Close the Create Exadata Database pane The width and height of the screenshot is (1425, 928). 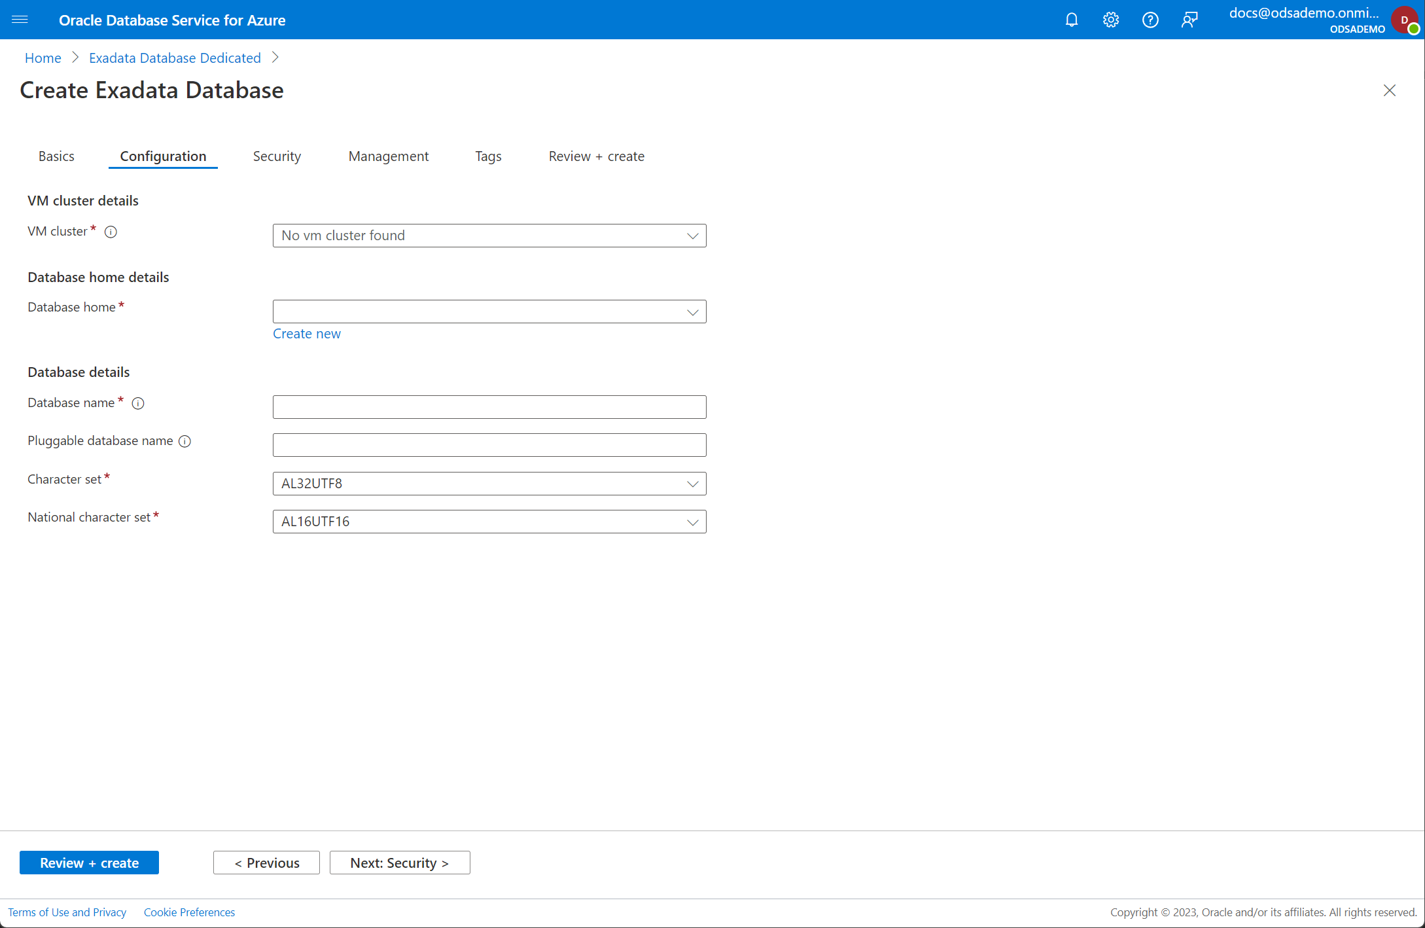pyautogui.click(x=1389, y=90)
